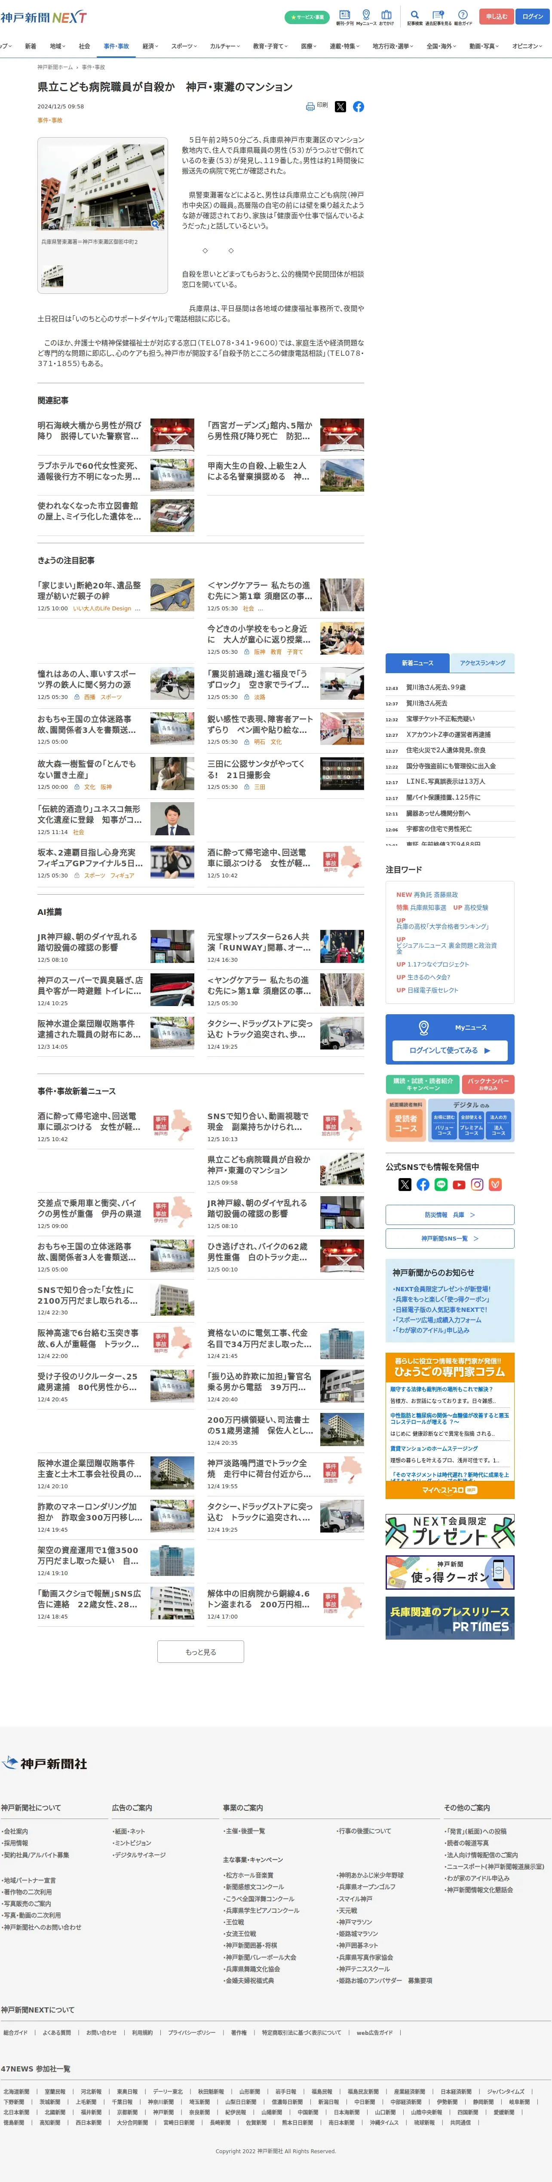Screen dimensions: 552x2182
Task: Switch to the アクセスランキング tab
Action: point(482,663)
